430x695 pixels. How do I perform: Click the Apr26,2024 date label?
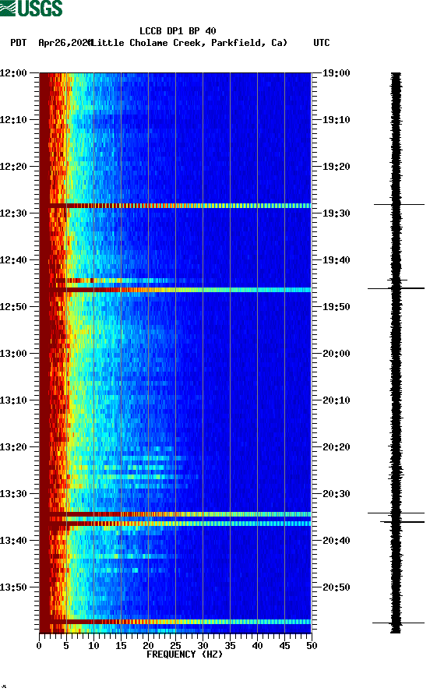pos(65,43)
